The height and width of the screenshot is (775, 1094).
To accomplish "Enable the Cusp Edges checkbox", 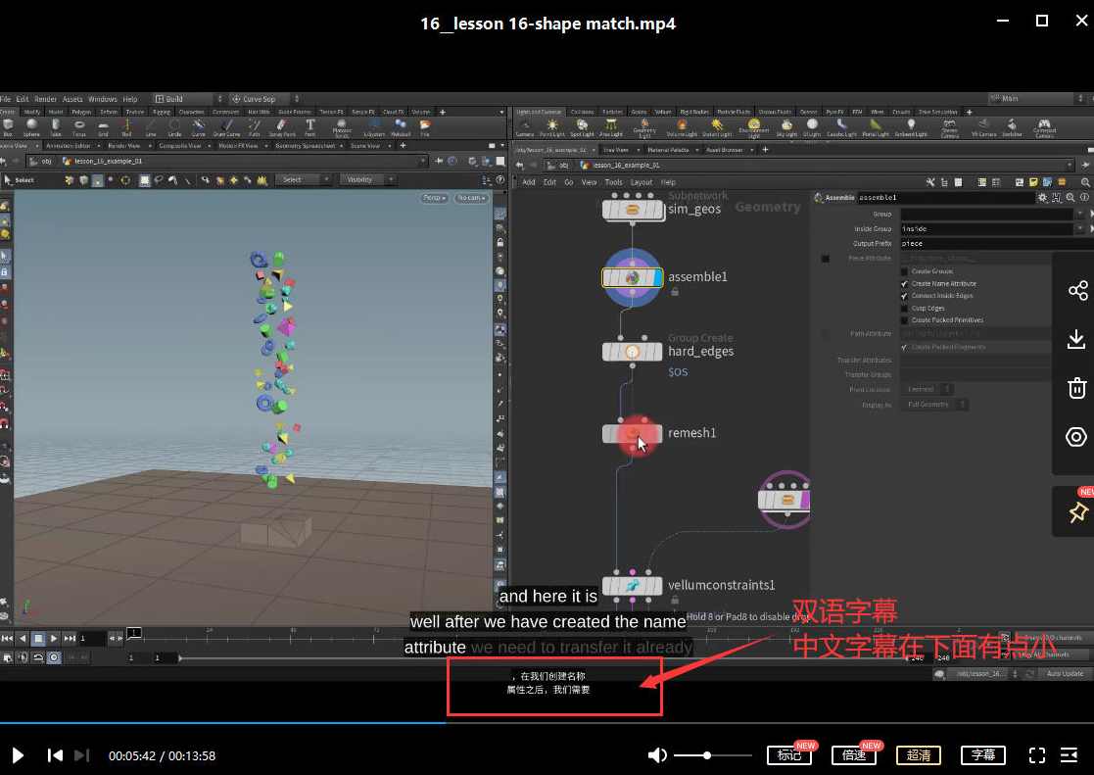I will 904,308.
